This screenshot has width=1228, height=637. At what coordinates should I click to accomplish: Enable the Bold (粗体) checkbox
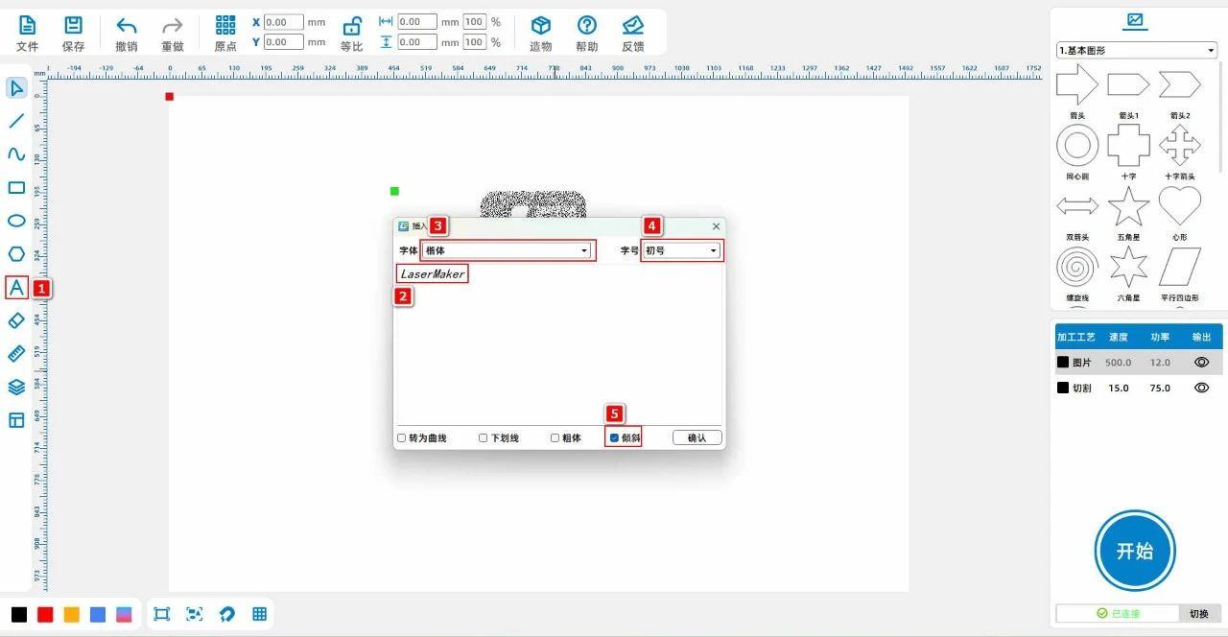555,438
